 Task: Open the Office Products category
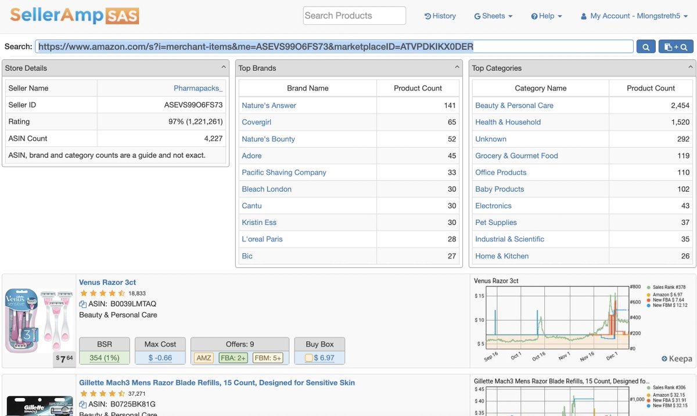point(501,173)
